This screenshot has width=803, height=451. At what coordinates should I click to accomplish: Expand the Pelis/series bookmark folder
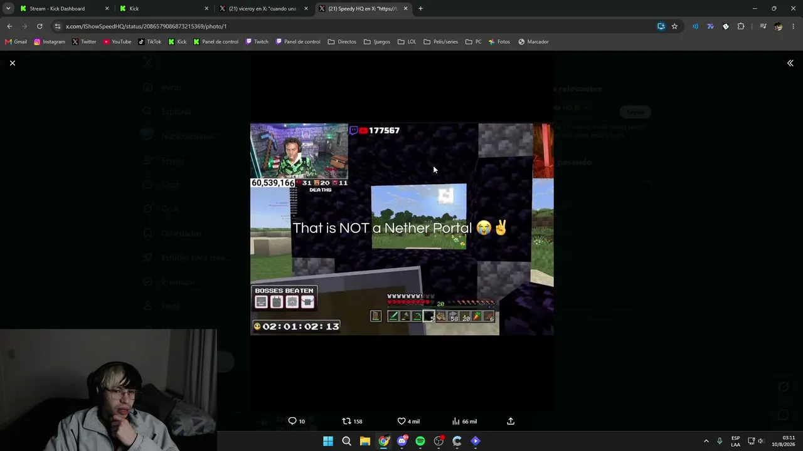click(x=441, y=42)
